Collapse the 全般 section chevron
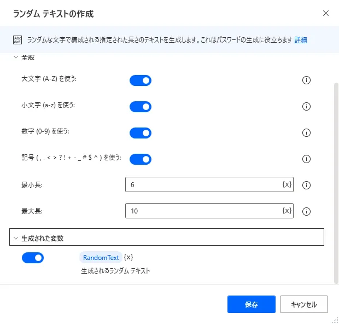 pyautogui.click(x=15, y=57)
